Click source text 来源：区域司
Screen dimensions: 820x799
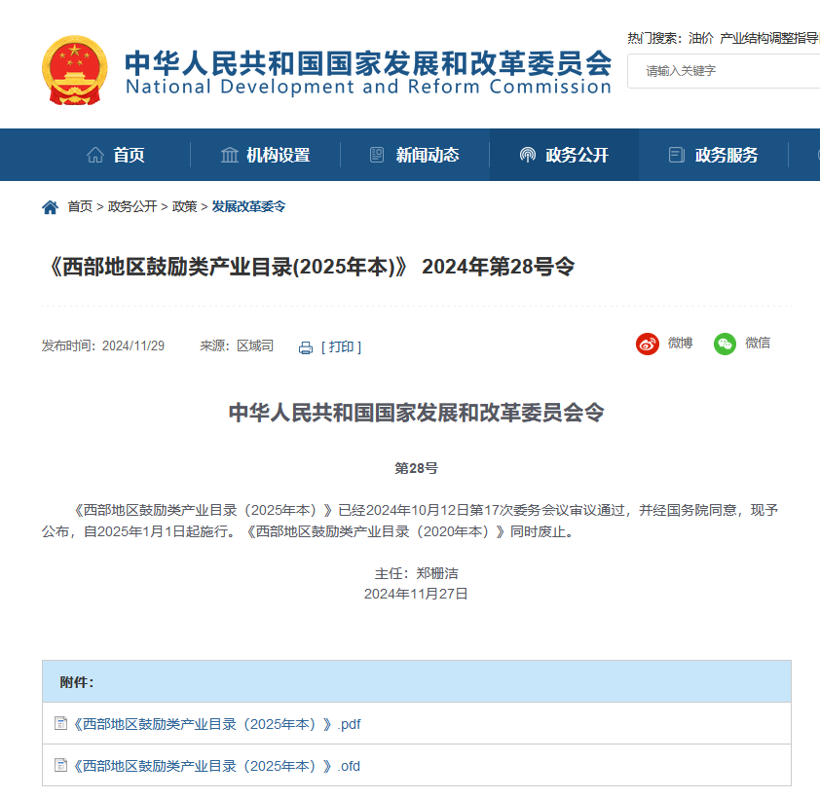pyautogui.click(x=237, y=345)
